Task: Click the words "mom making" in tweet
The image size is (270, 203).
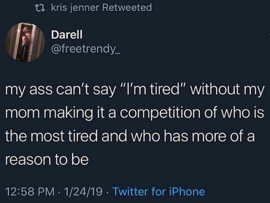Action: click(x=49, y=114)
